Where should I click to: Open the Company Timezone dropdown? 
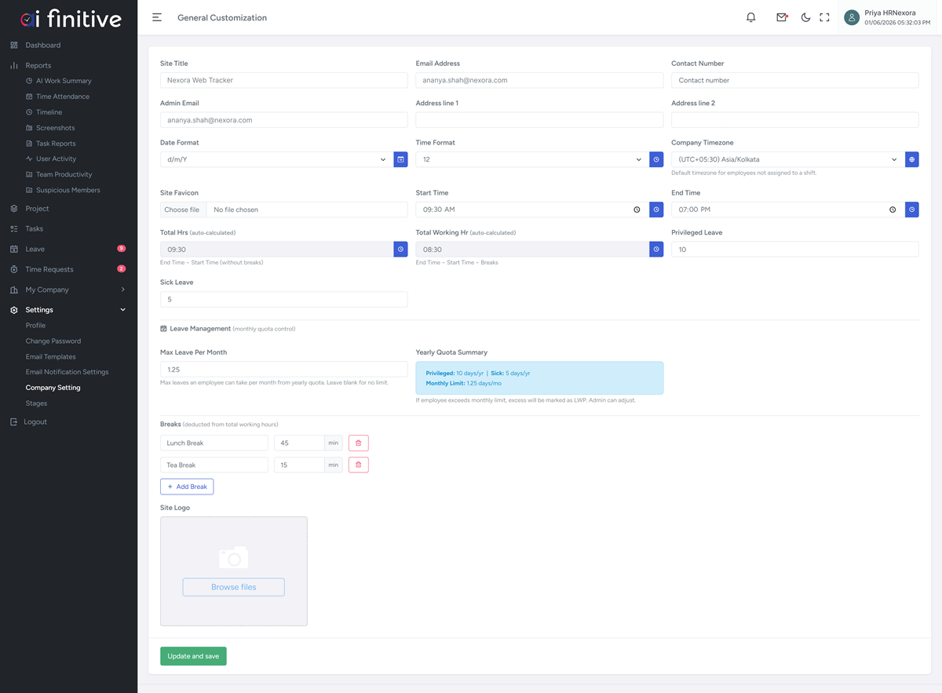pos(787,159)
